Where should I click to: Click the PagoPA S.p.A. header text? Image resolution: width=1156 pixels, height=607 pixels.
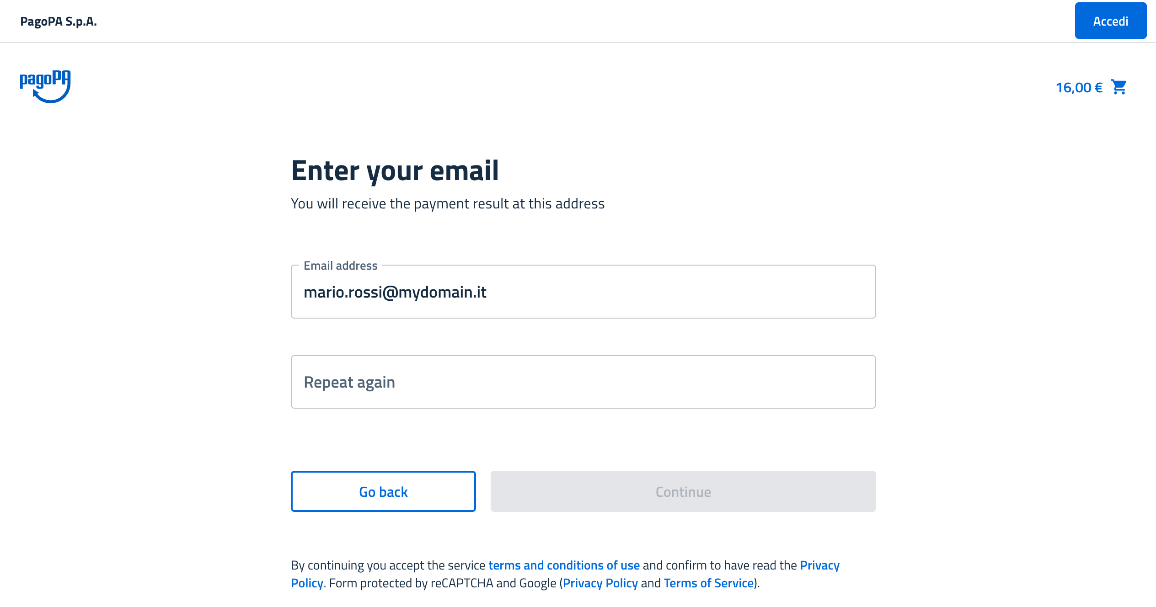click(59, 21)
